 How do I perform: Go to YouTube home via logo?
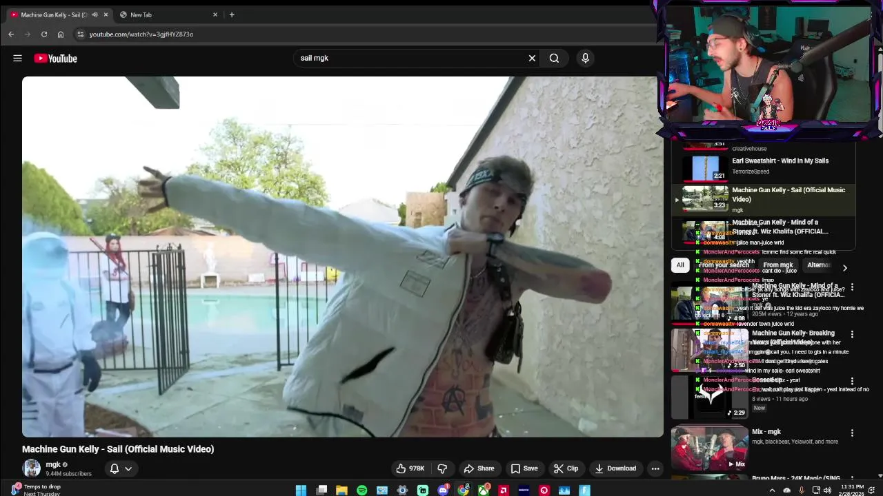click(x=56, y=59)
